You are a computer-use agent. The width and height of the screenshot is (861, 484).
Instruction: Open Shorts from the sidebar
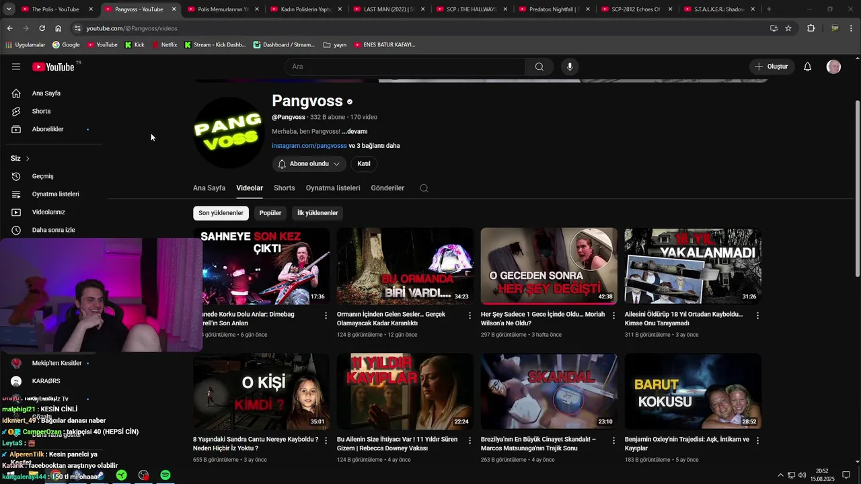[41, 111]
